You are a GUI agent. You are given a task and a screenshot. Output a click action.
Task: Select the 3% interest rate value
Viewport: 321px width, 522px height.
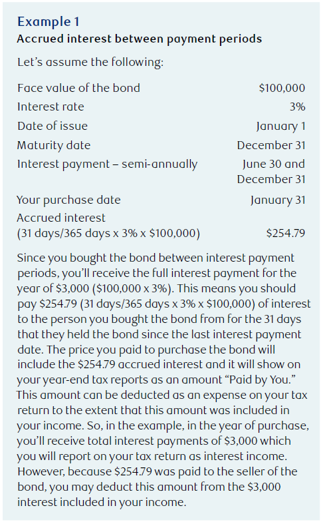point(297,107)
